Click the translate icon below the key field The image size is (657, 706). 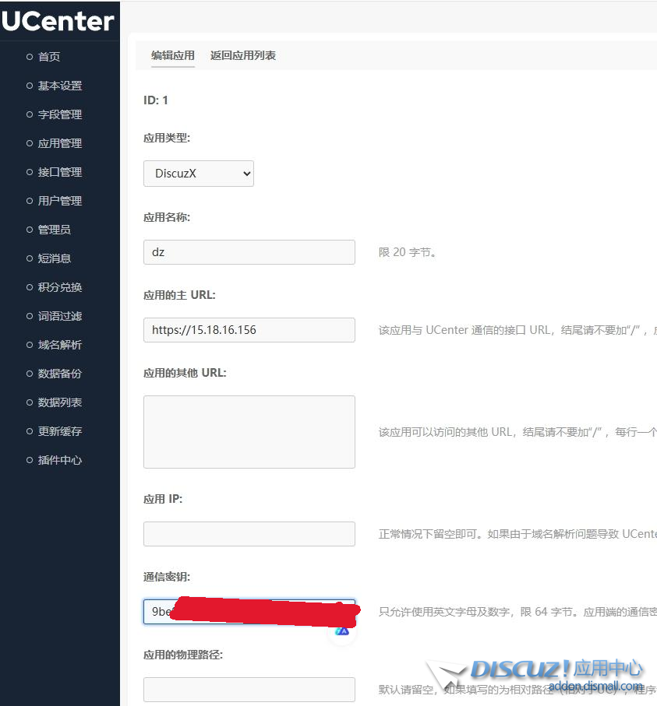(342, 632)
